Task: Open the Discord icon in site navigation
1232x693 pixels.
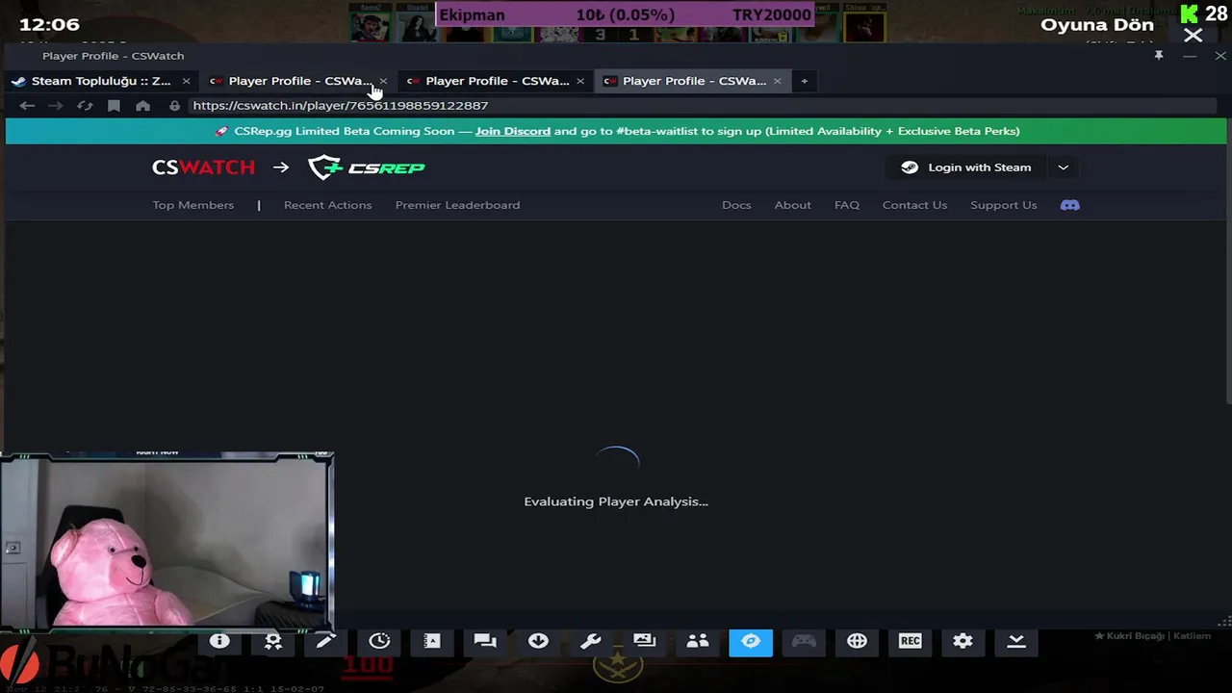Action: (x=1069, y=205)
